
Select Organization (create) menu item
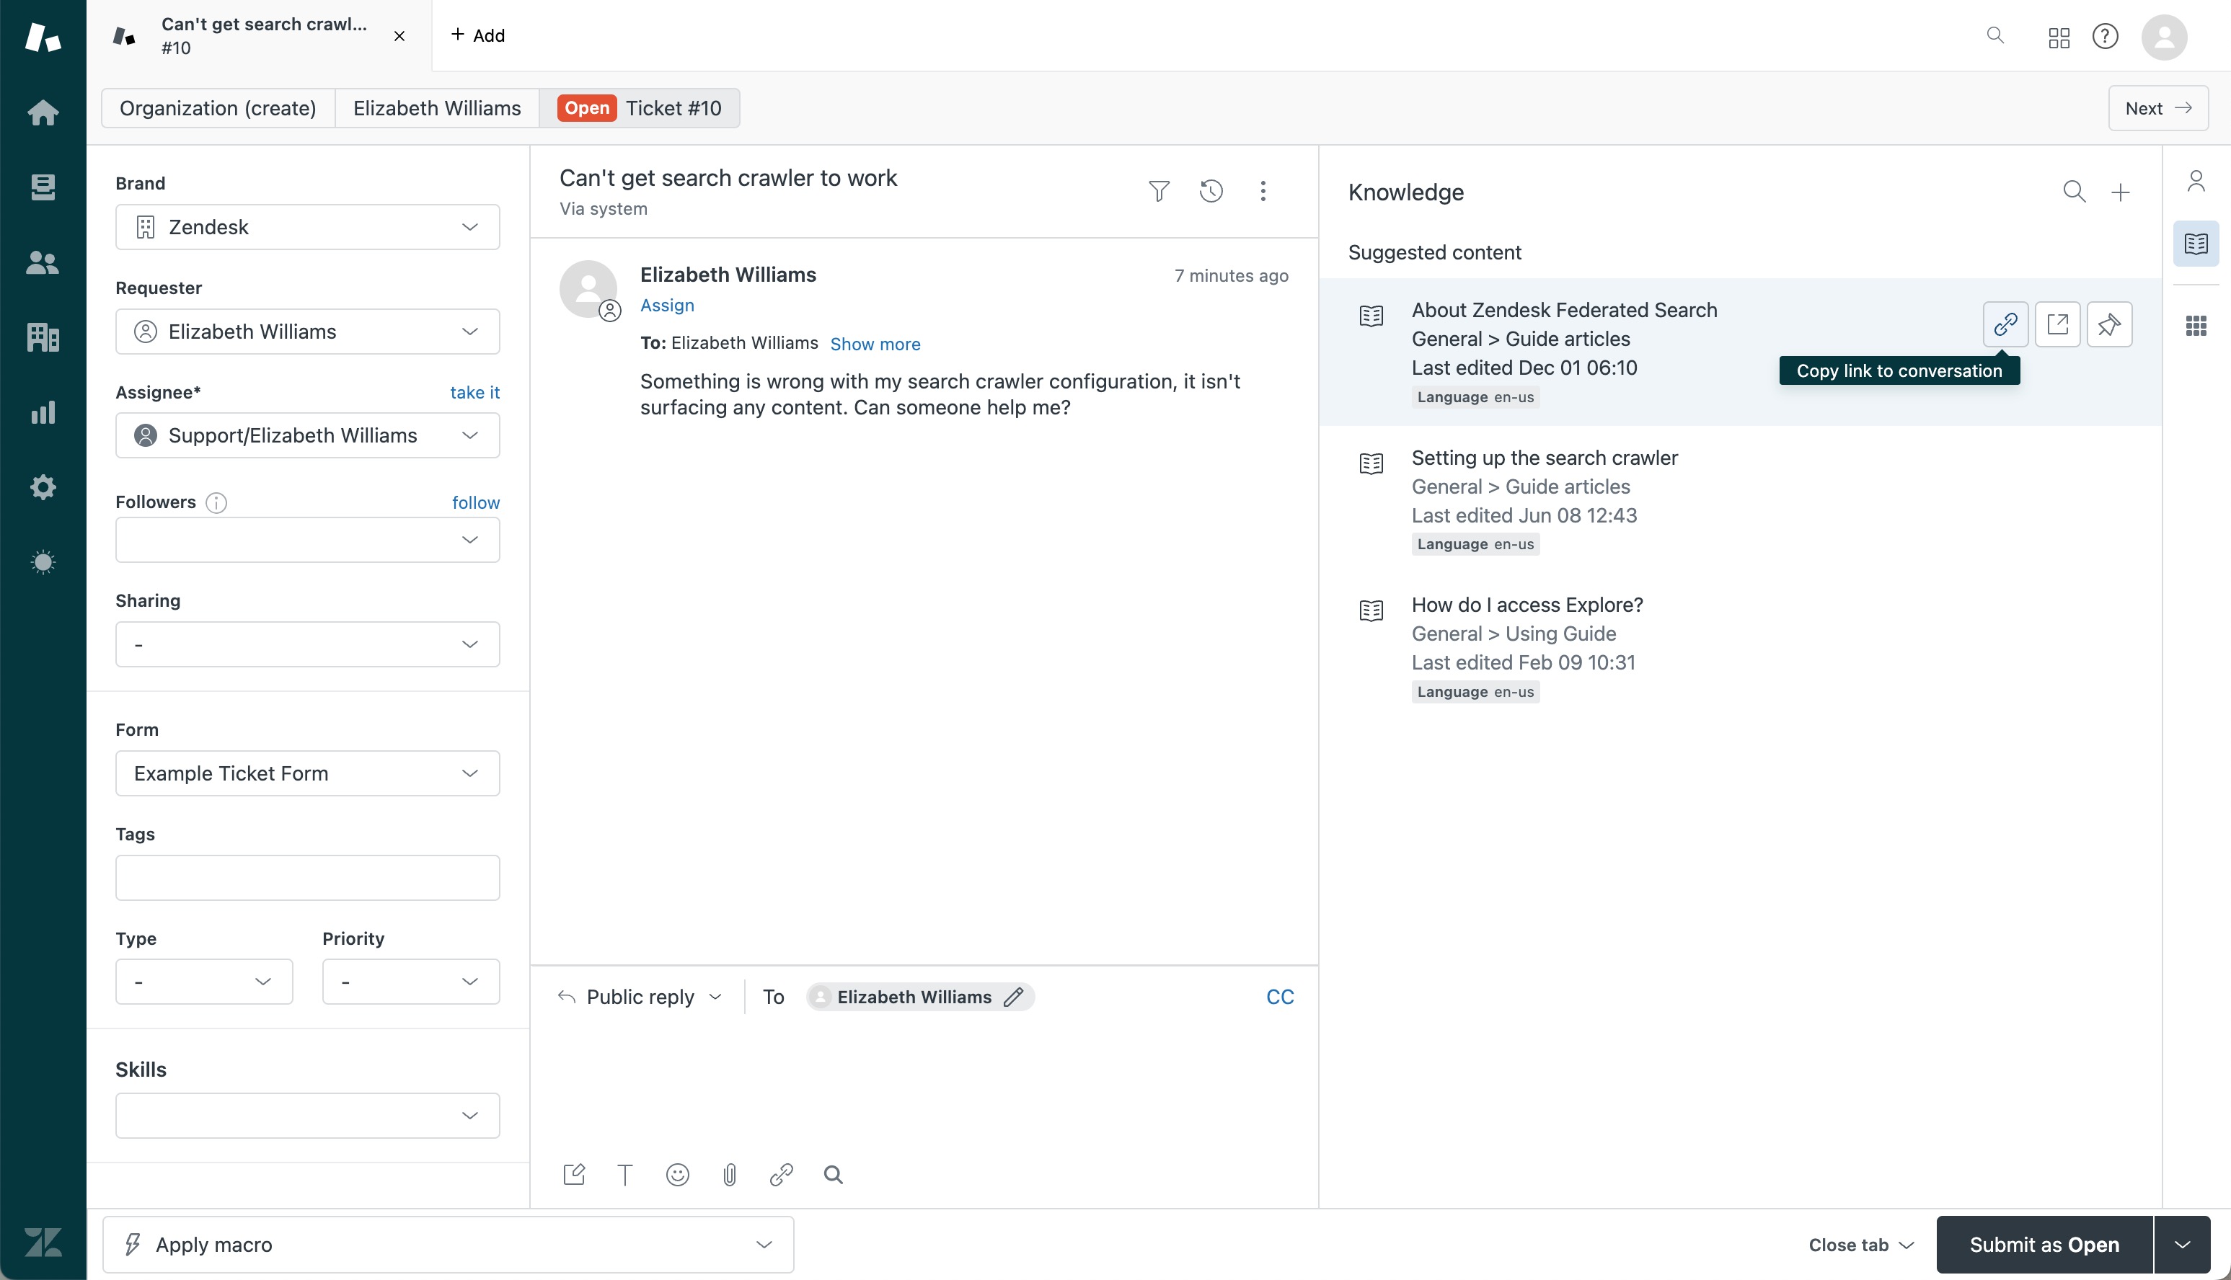216,107
